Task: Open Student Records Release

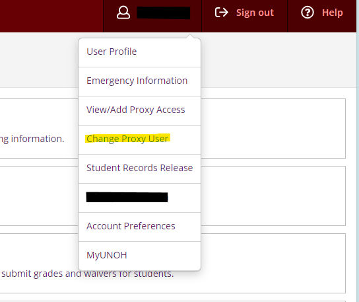Action: (x=139, y=169)
